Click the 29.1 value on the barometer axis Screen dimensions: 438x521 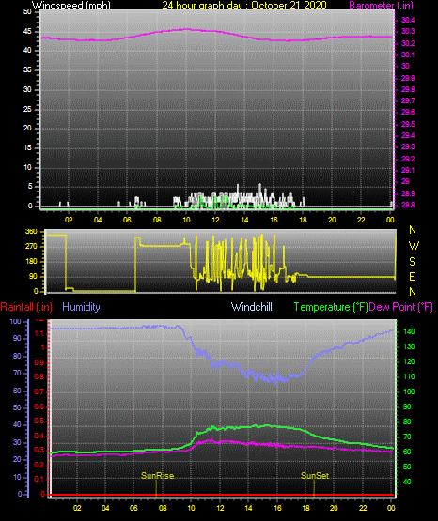pyautogui.click(x=408, y=170)
